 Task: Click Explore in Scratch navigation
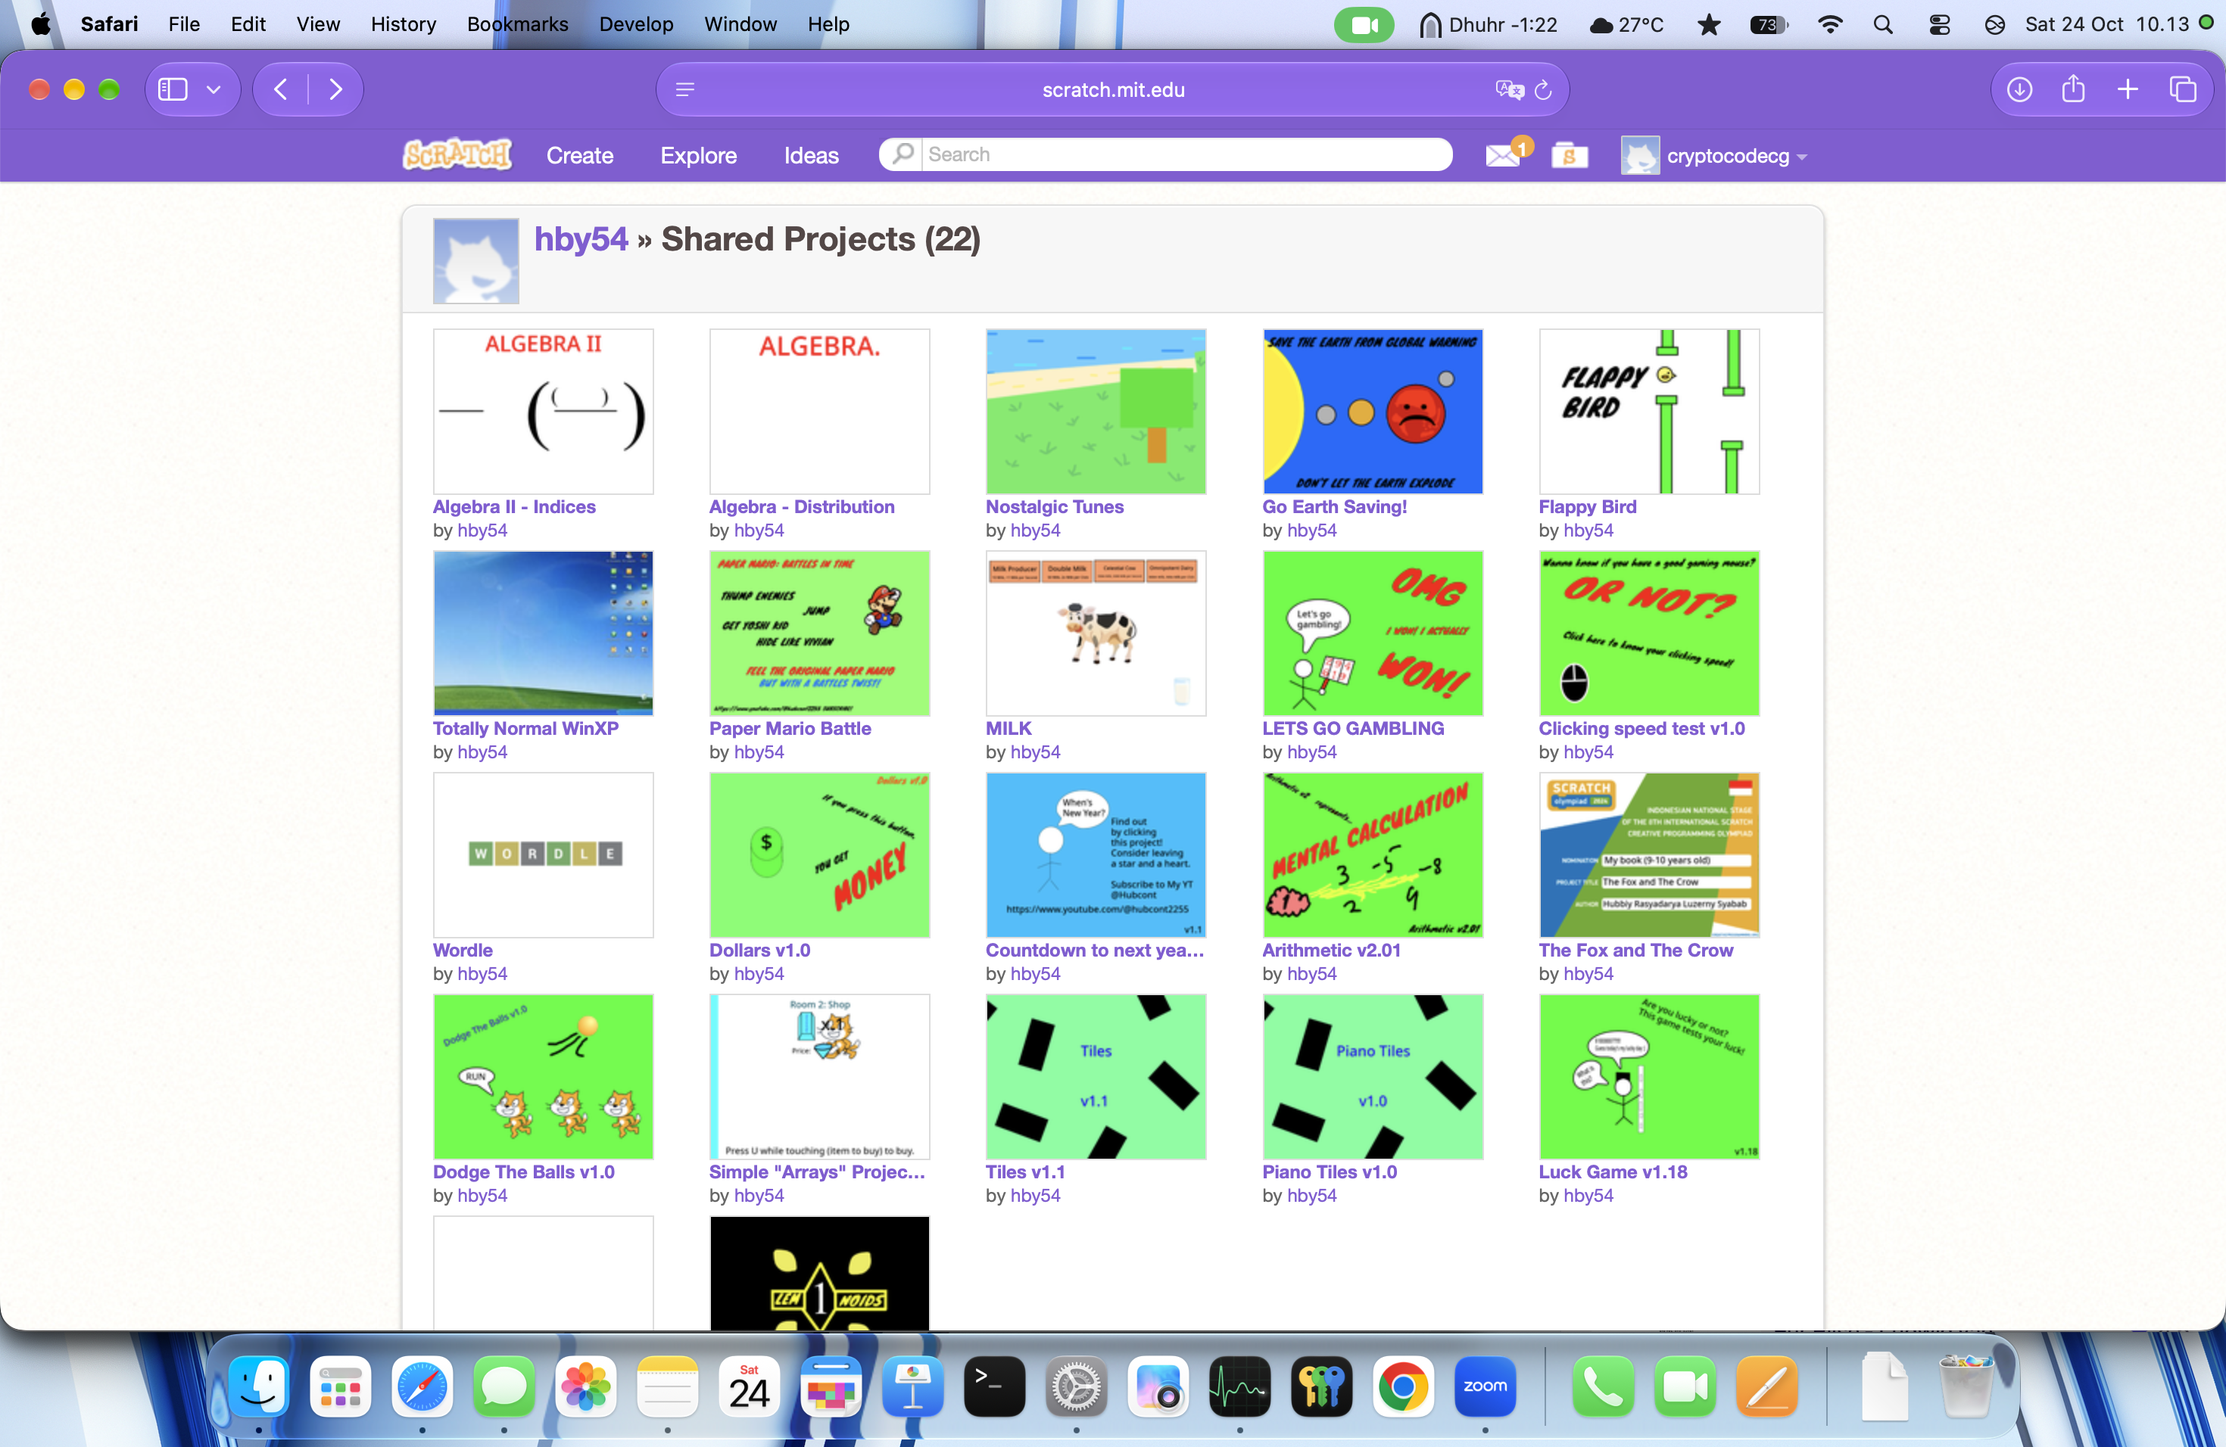tap(699, 155)
